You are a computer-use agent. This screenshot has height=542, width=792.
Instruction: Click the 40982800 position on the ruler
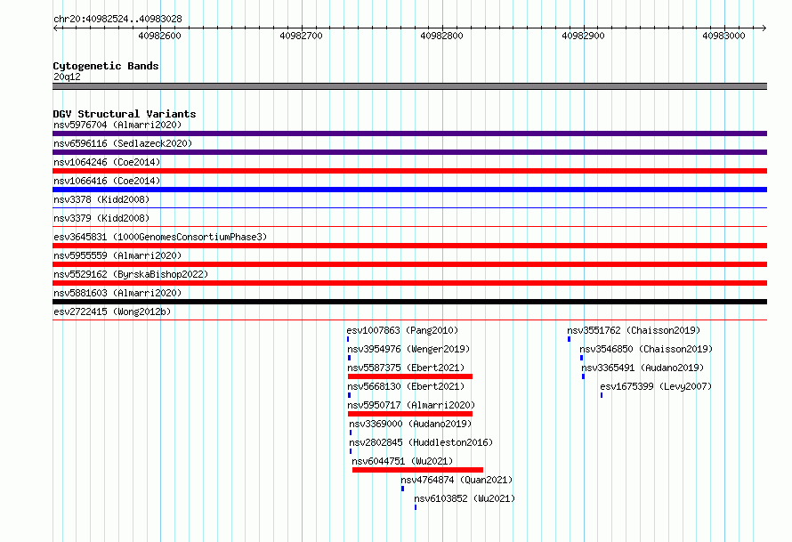pyautogui.click(x=441, y=36)
